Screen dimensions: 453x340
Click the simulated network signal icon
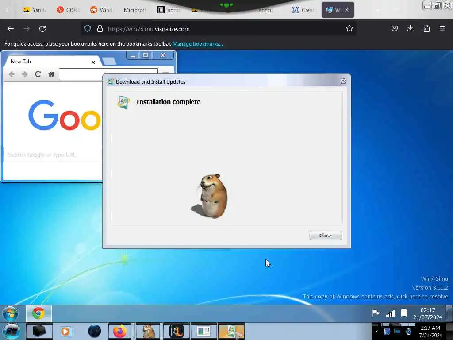click(390, 313)
